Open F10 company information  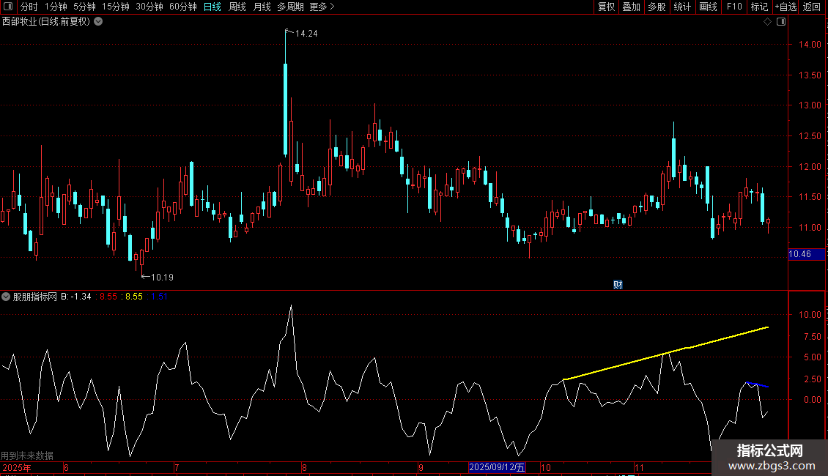(x=734, y=7)
